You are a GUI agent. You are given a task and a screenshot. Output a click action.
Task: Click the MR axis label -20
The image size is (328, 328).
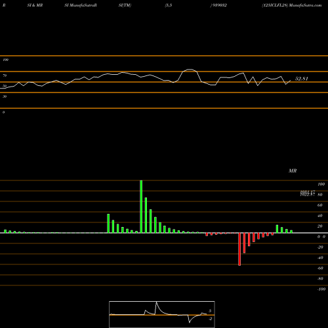(320, 247)
